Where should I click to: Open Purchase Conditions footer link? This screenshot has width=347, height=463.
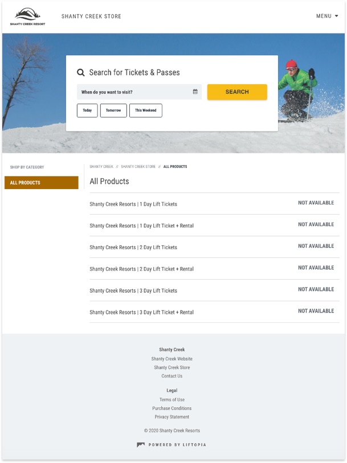pos(172,408)
